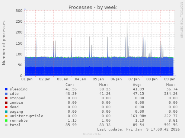Click the "Munin 2.0.67" footer text
Image resolution: width=185 pixels, height=138 pixels.
(92, 134)
